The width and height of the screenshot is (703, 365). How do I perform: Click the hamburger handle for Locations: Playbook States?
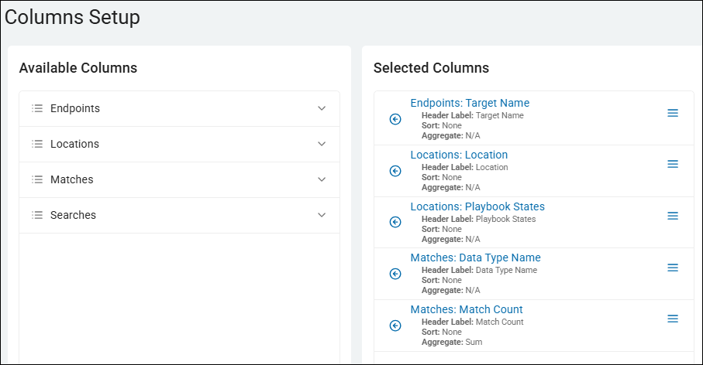click(673, 216)
